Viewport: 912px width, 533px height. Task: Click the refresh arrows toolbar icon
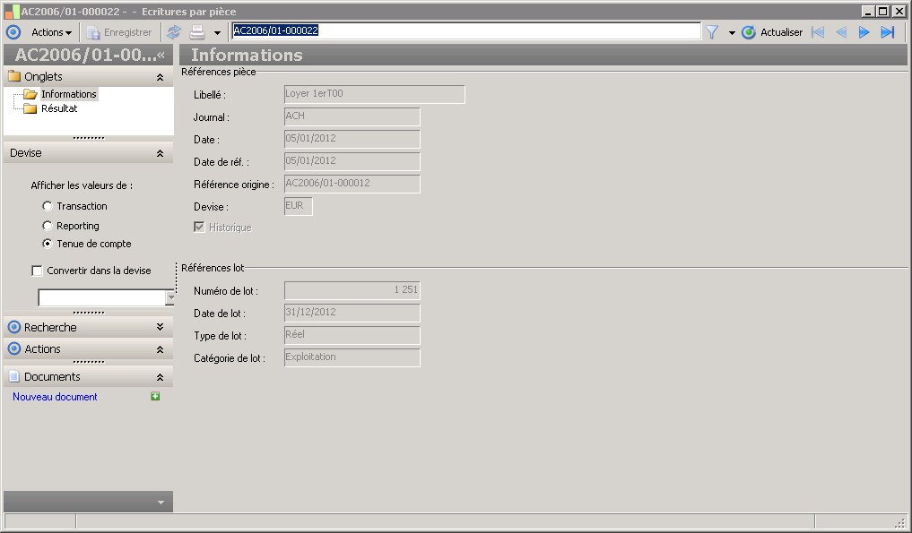click(x=174, y=32)
